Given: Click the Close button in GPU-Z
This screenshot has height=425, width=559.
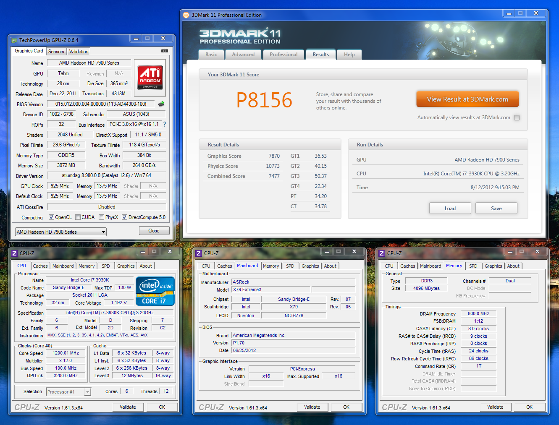Looking at the screenshot, I should coord(154,231).
